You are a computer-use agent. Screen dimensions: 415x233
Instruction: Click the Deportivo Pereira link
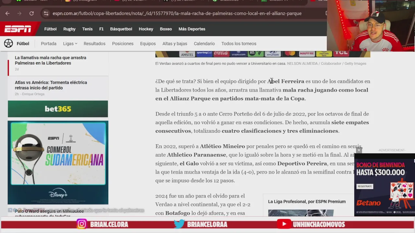coord(302,163)
